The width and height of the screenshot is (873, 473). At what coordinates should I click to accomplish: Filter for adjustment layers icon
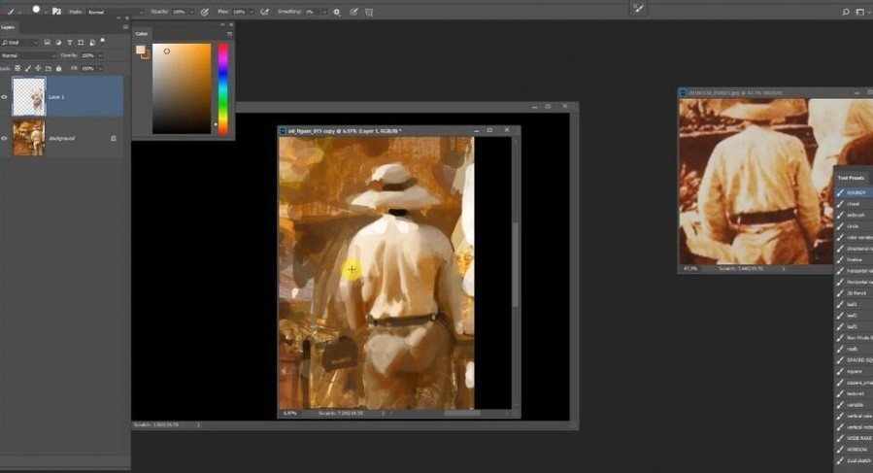58,43
